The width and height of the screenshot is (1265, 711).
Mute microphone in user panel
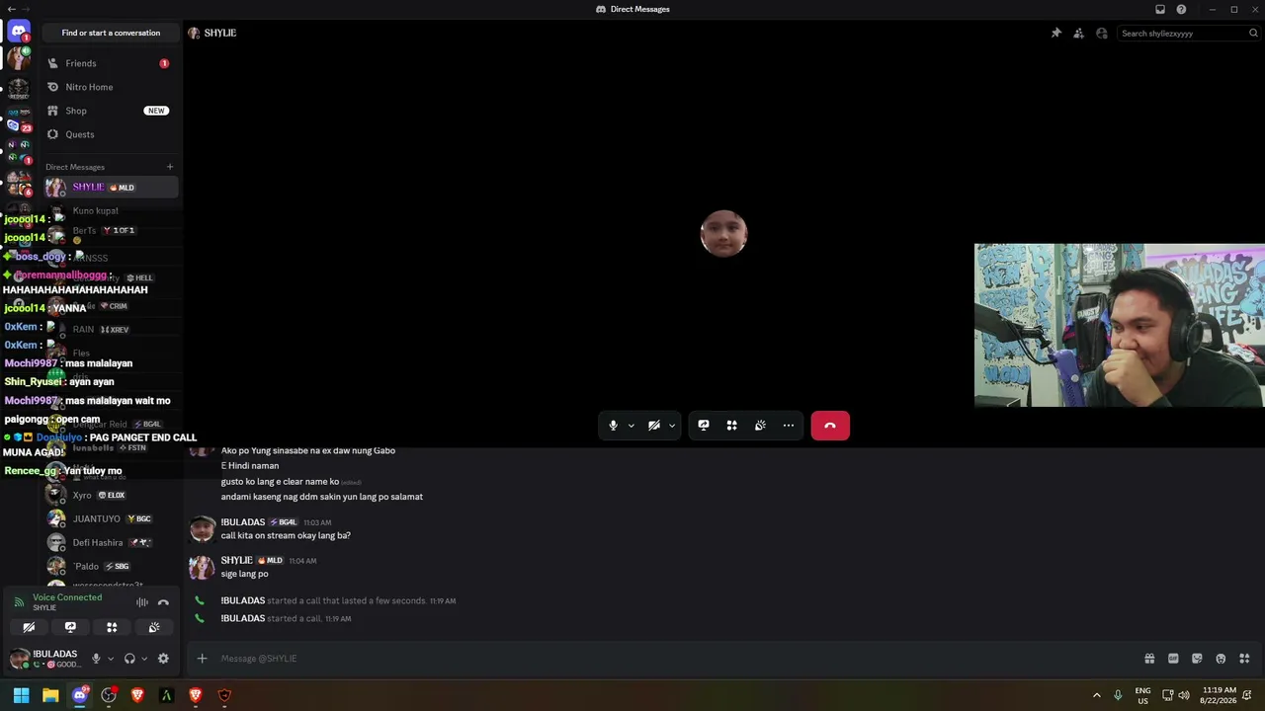96,659
